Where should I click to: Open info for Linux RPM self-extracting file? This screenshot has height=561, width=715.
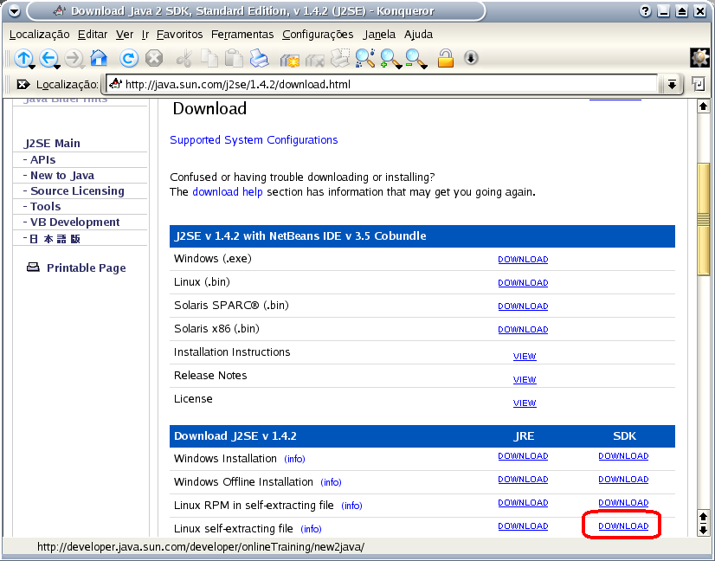pos(351,506)
